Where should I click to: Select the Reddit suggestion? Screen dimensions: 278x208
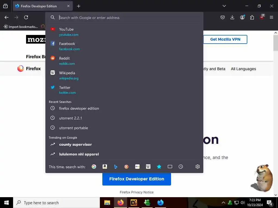(124, 61)
